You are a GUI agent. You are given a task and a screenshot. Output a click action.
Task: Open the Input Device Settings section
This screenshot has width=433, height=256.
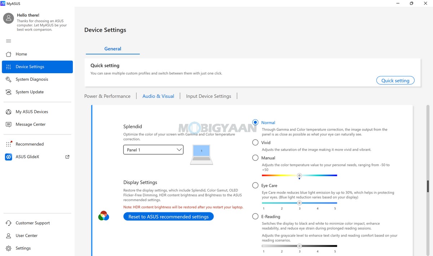coord(209,96)
